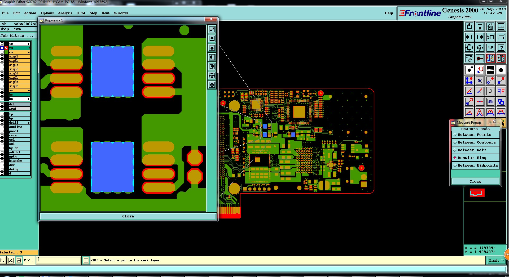
Task: Click the ruler measure tool icon
Action: coord(490,70)
